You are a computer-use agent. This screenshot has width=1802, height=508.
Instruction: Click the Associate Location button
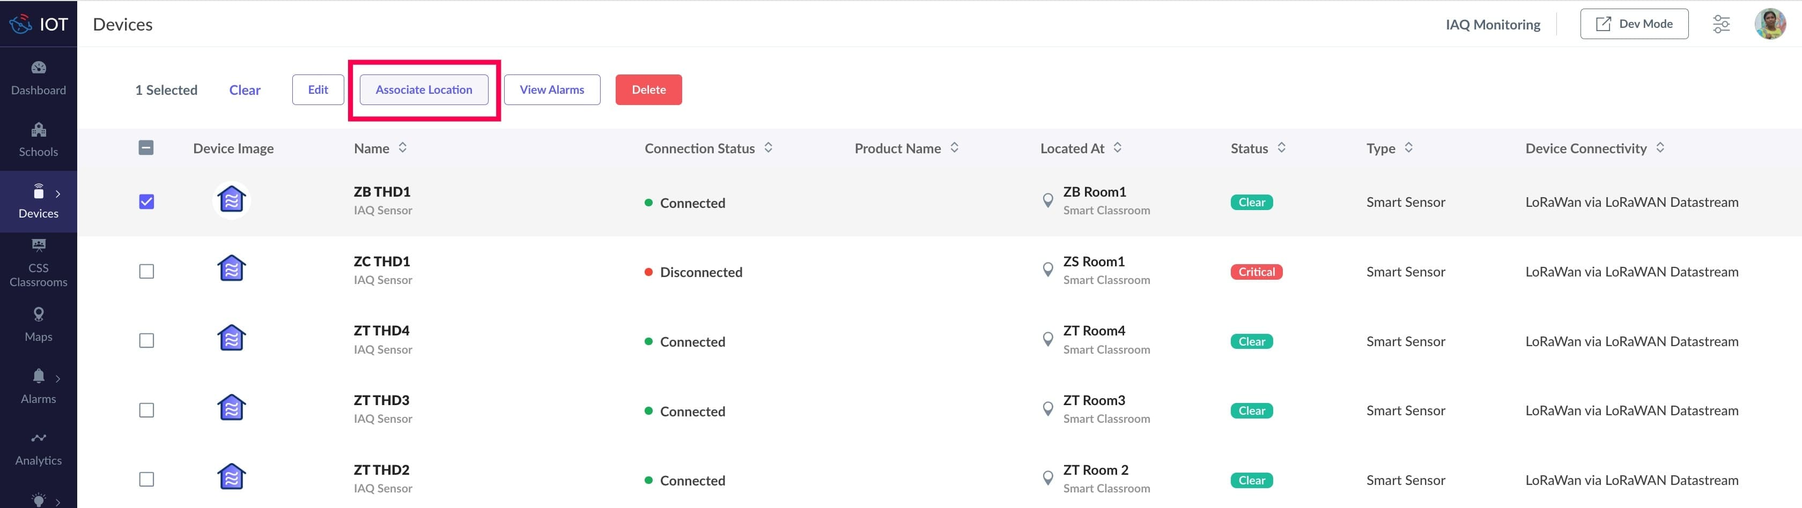pyautogui.click(x=423, y=89)
